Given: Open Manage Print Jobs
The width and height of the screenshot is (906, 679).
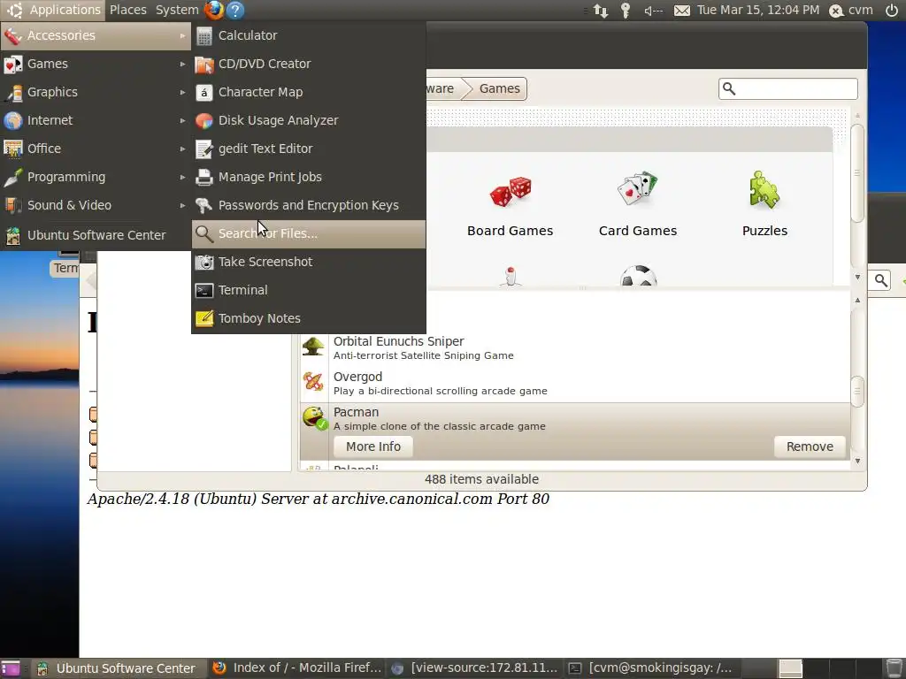Looking at the screenshot, I should click(309, 177).
